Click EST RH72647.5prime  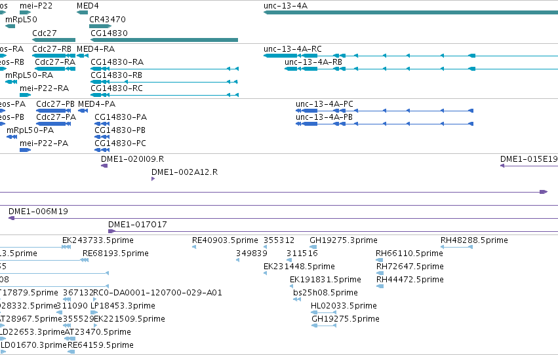pyautogui.click(x=380, y=273)
